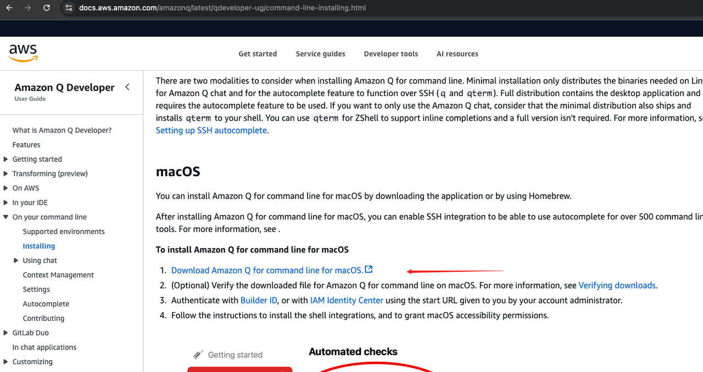This screenshot has height=372, width=703.
Task: Click 'To install Amazon Q for command line for macOS' heading
Action: point(252,250)
